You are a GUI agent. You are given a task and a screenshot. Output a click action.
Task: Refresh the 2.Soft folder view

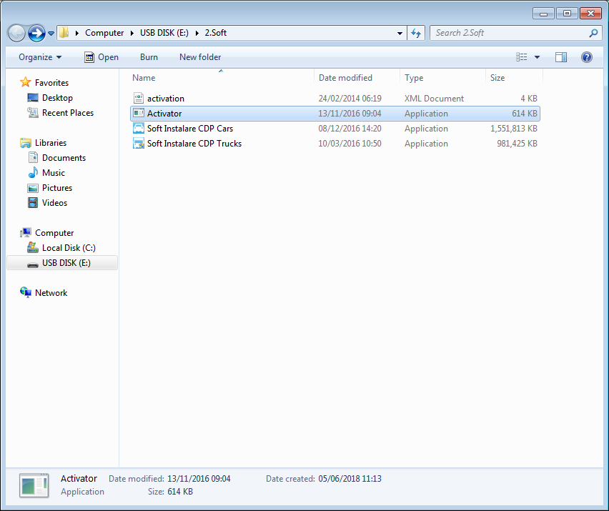point(416,34)
